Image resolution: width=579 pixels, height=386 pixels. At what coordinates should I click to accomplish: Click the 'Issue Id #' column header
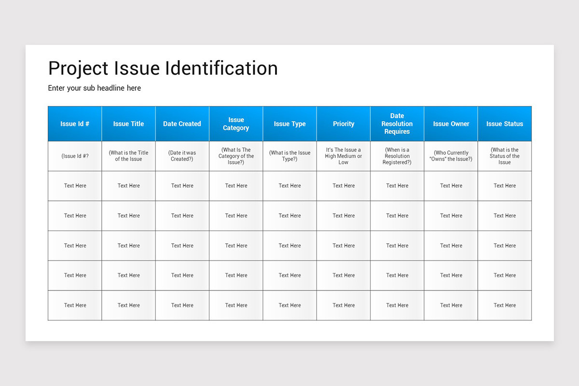[74, 124]
